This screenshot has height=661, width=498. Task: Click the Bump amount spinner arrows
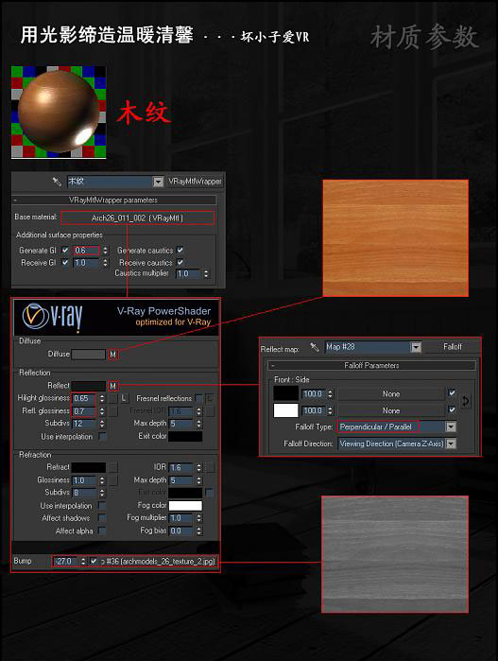coord(83,562)
